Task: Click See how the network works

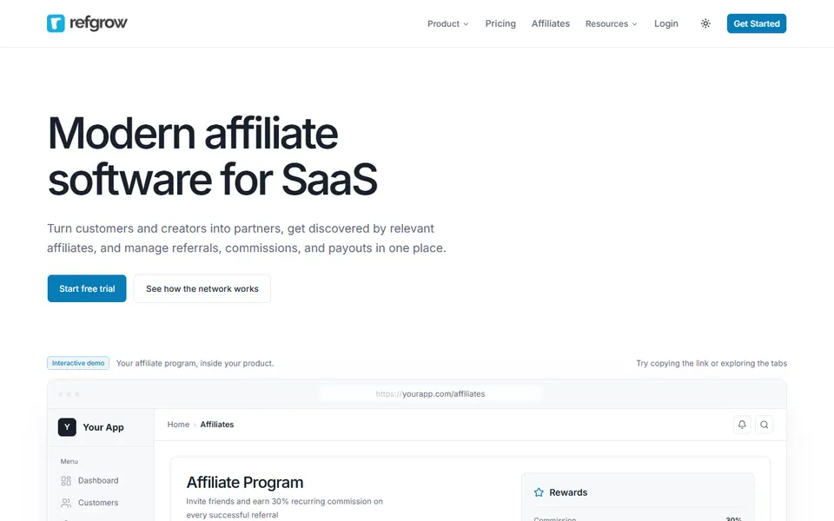Action: pos(202,288)
